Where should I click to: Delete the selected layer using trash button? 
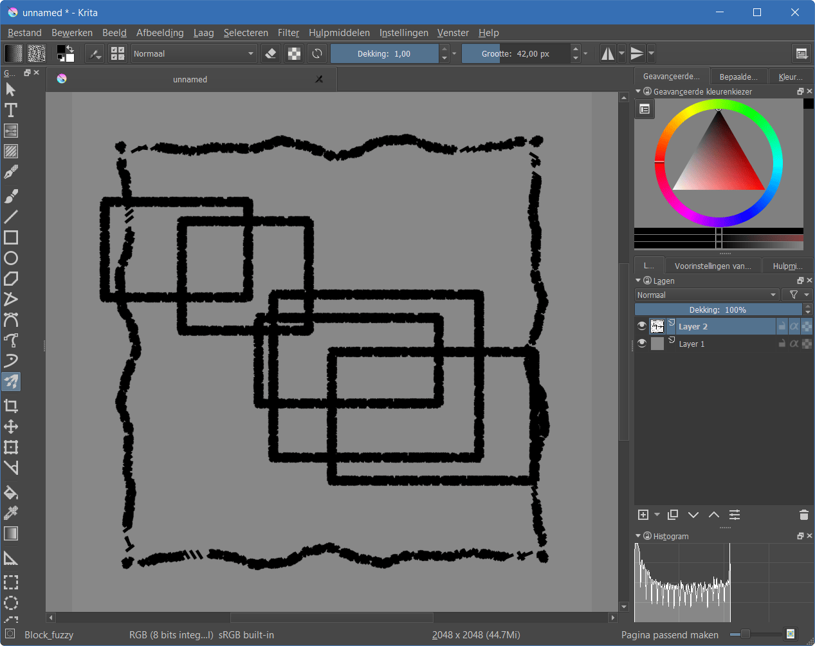pyautogui.click(x=803, y=515)
